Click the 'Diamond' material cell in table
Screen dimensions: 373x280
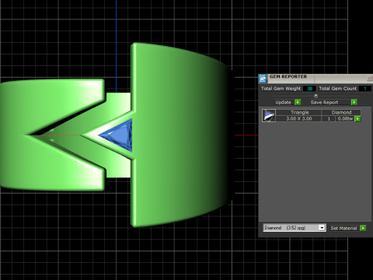tap(341, 113)
